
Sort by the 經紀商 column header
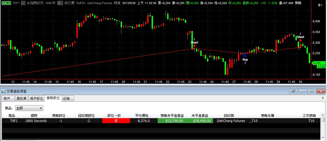(229, 116)
